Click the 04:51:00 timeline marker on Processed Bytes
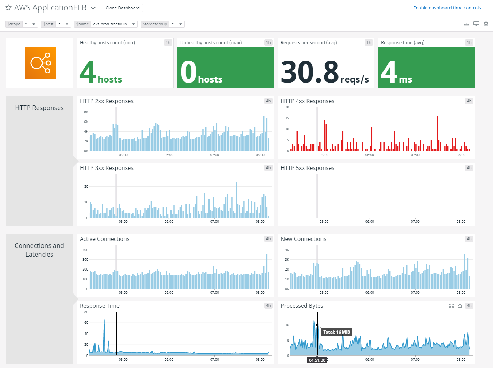 pyautogui.click(x=317, y=360)
